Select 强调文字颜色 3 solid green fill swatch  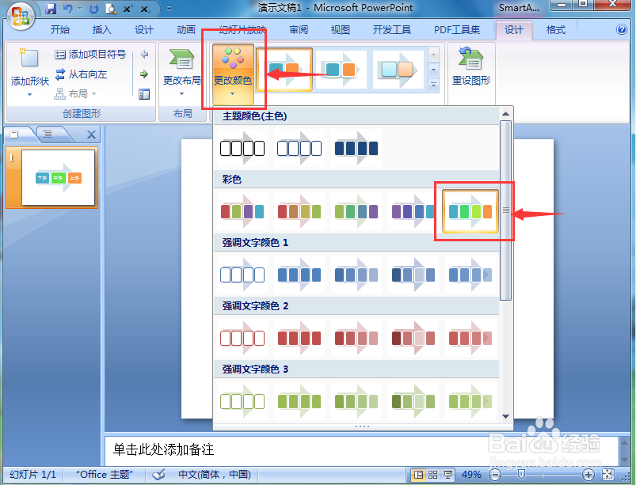point(299,401)
